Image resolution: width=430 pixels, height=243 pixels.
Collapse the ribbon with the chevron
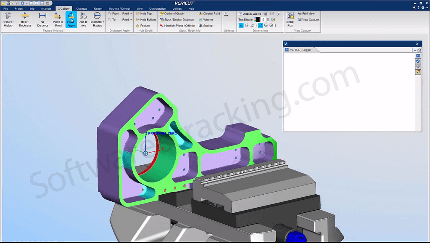click(x=427, y=8)
